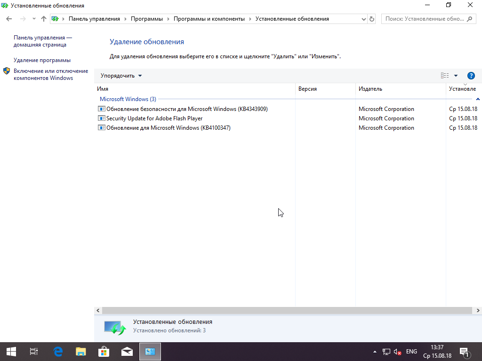482x361 pixels.
Task: Click the horizontal scrollbar right arrow
Action: point(478,310)
